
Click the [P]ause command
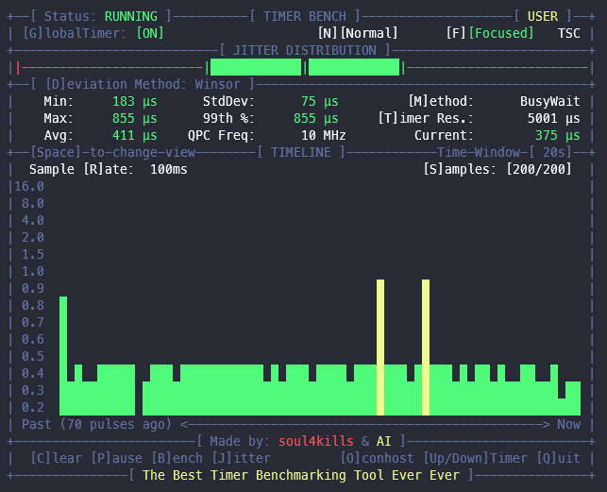click(x=117, y=458)
